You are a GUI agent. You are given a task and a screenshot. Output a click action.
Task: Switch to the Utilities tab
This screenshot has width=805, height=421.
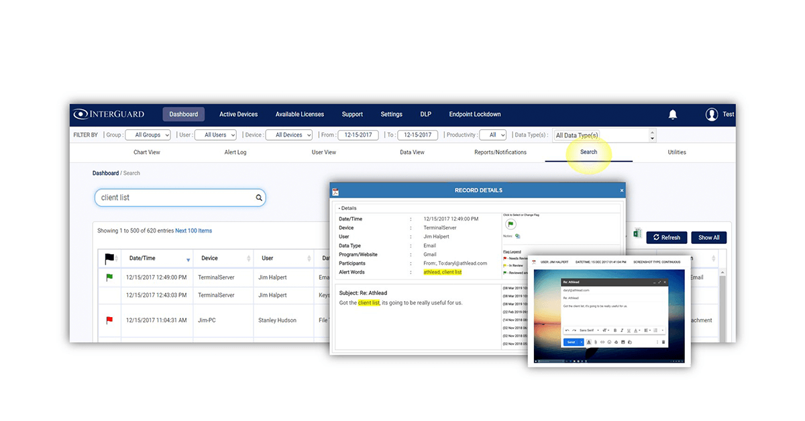(x=677, y=152)
